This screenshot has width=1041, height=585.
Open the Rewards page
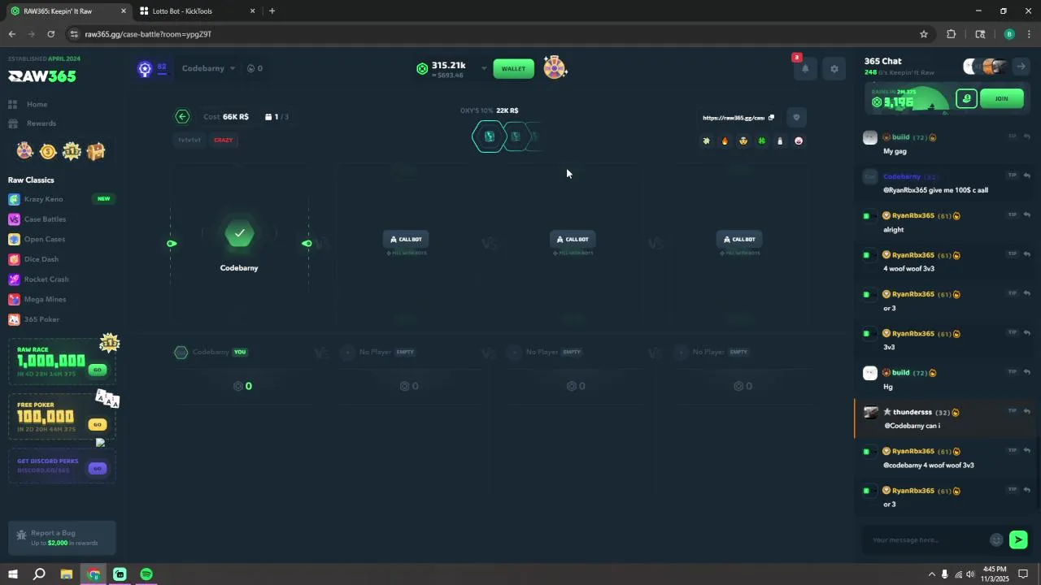pyautogui.click(x=41, y=123)
